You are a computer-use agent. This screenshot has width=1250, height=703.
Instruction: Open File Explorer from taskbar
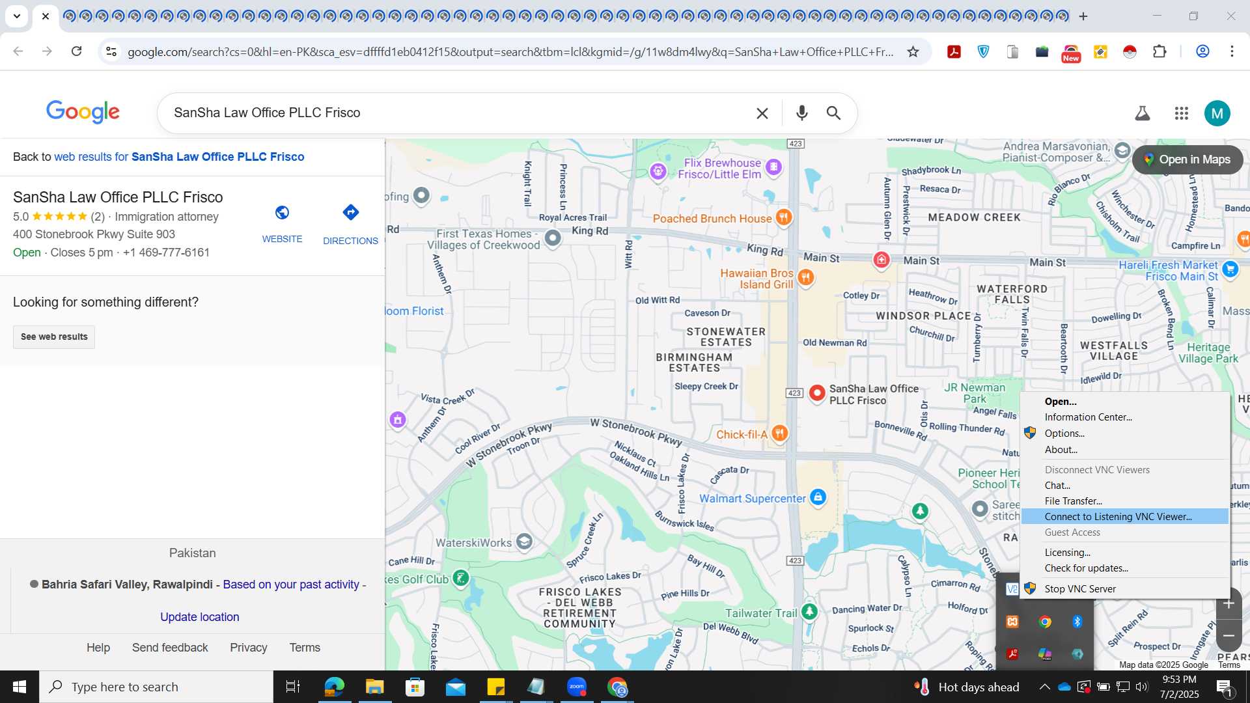click(374, 687)
